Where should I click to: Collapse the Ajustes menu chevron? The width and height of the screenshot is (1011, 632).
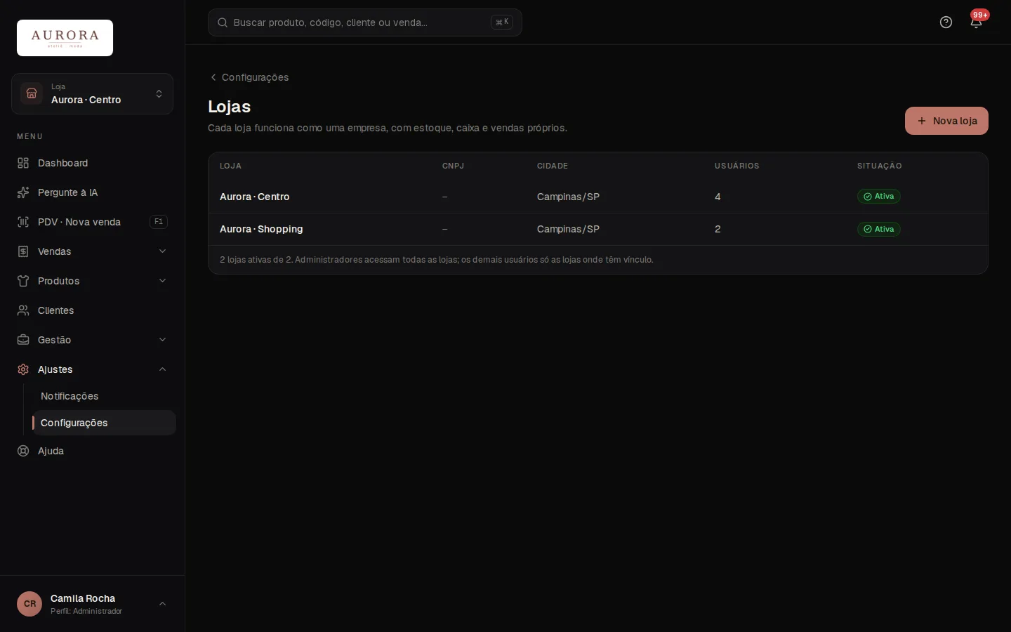tap(162, 369)
